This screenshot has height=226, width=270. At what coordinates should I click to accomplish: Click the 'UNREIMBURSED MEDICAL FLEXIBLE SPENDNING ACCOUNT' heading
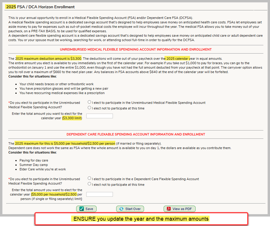(x=136, y=49)
